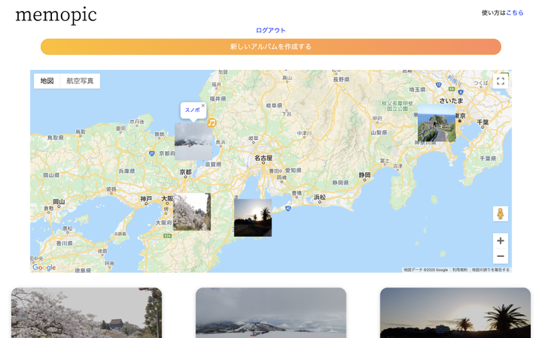Open Street View with the pegman icon
542x338 pixels.
(500, 214)
